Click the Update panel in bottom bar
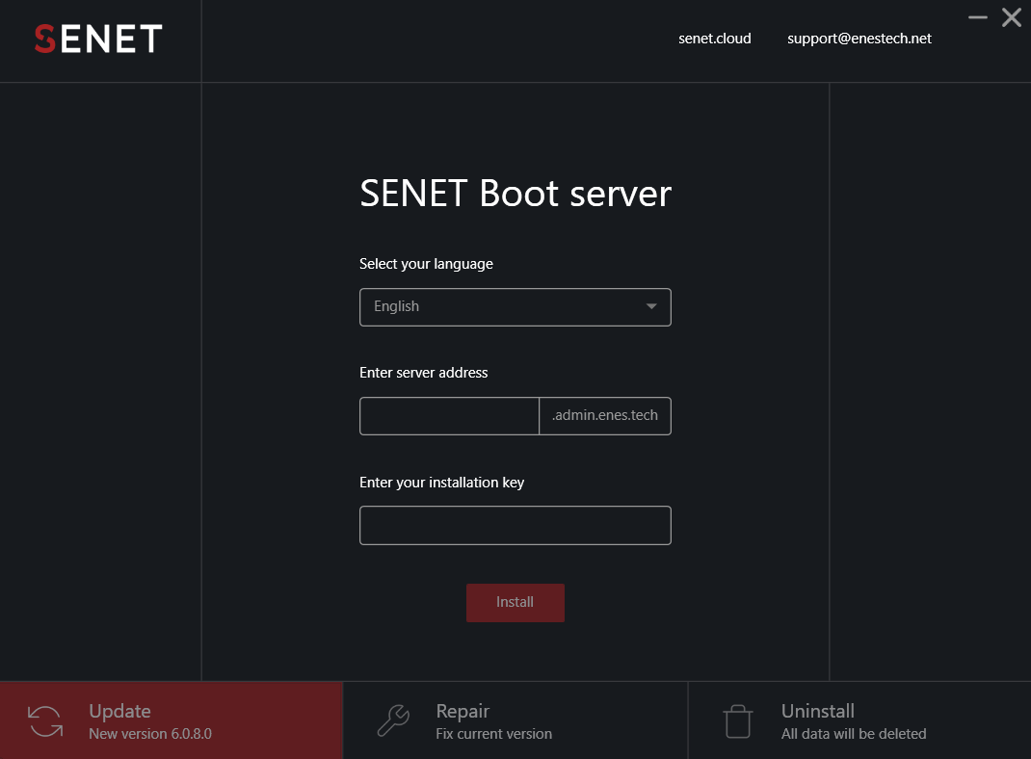The image size is (1031, 759). tap(172, 720)
